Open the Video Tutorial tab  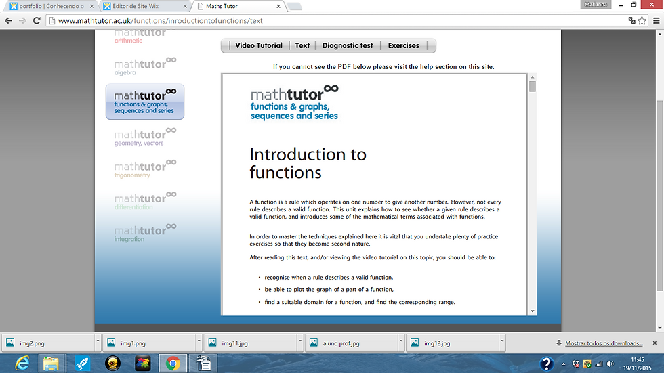(259, 45)
